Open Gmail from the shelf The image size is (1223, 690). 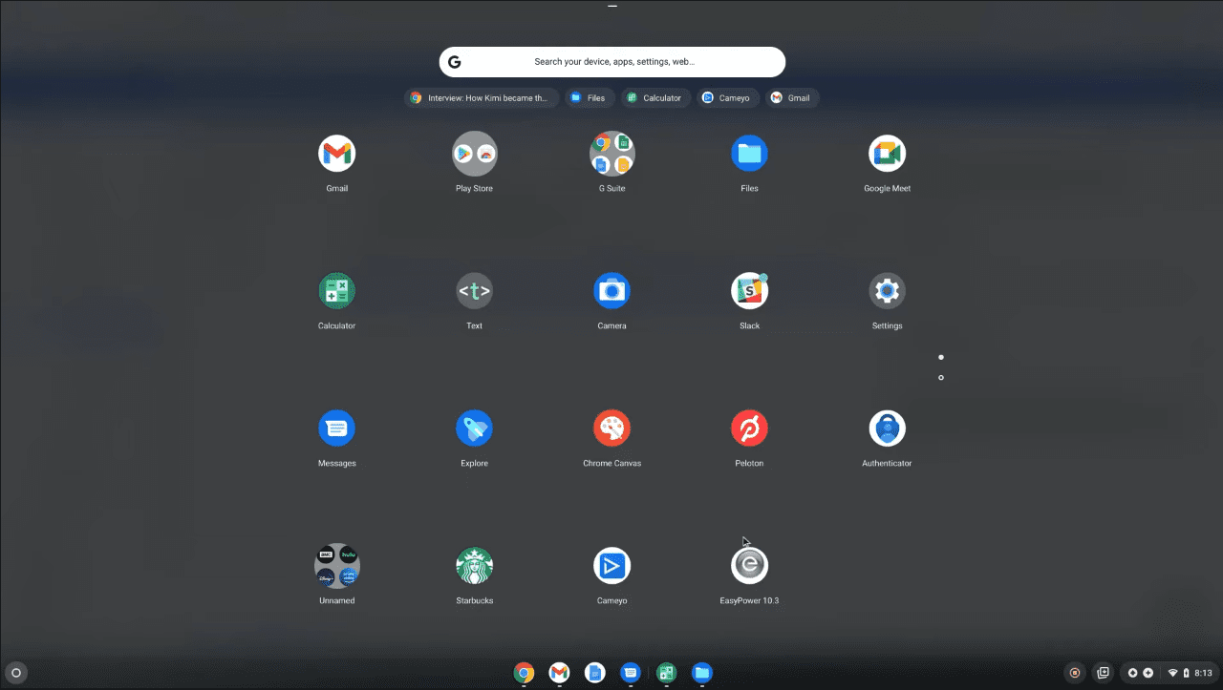point(559,673)
